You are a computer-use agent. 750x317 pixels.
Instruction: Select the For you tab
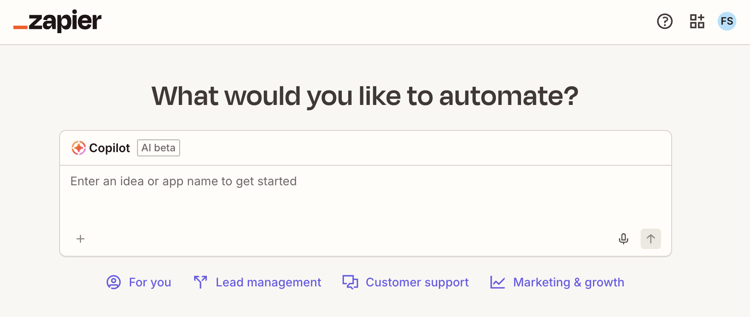pyautogui.click(x=150, y=282)
